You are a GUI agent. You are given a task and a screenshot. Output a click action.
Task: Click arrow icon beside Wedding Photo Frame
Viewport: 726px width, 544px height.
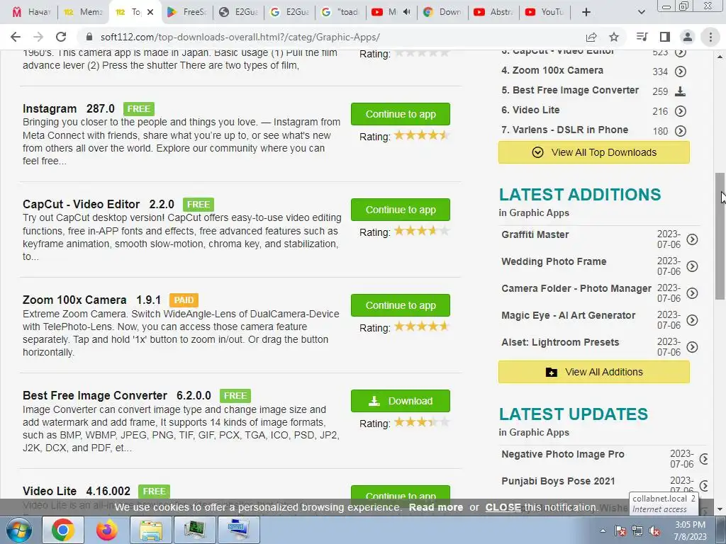point(692,266)
